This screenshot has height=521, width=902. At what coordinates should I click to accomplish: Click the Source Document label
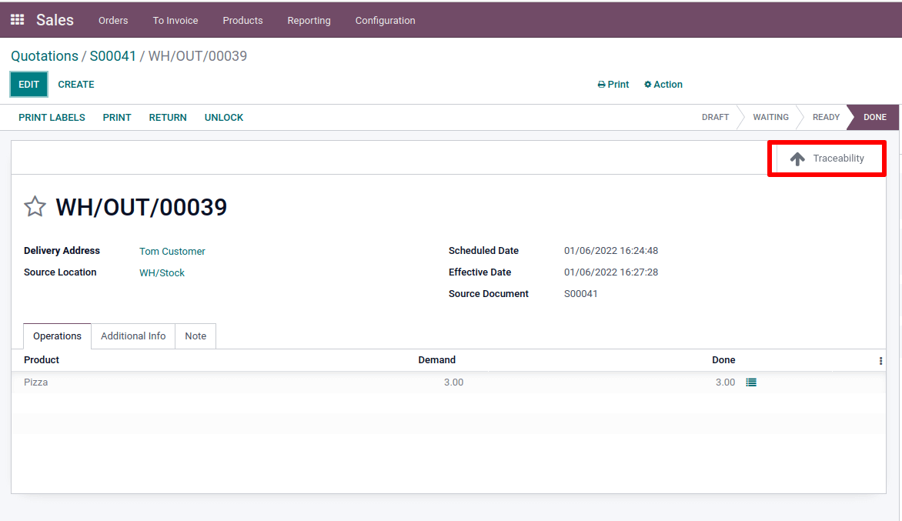(489, 294)
